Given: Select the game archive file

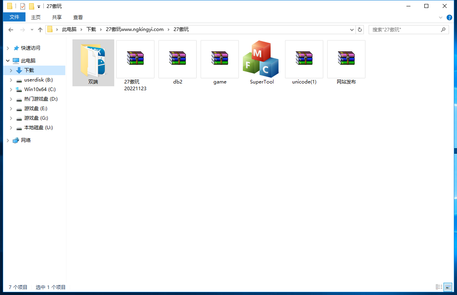Looking at the screenshot, I should [x=220, y=60].
